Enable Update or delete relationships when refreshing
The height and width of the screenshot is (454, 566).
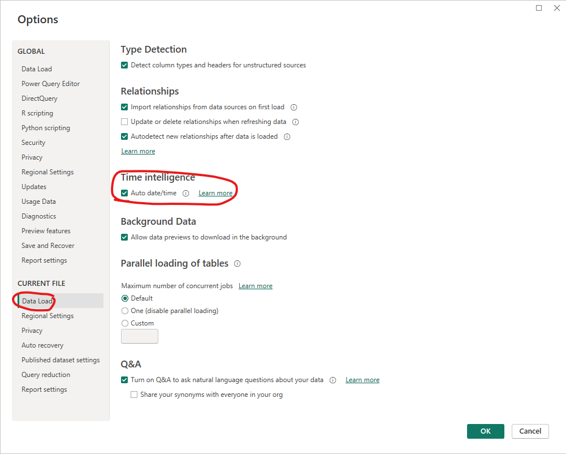124,122
